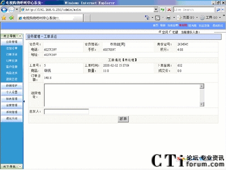
Task: Open favorites center star icon
Action: 4,18
